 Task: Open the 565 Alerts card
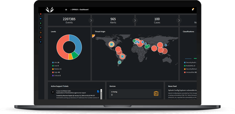113,20
